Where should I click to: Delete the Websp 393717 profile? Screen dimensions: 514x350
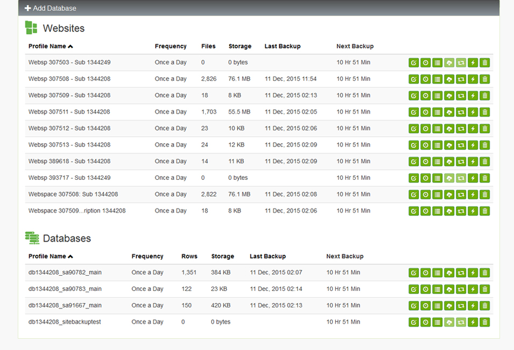484,178
